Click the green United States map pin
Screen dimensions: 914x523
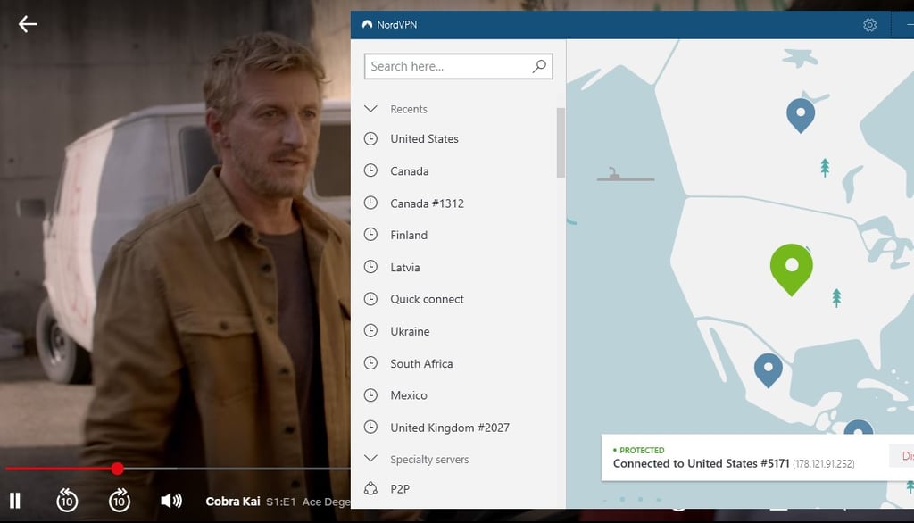pos(791,269)
